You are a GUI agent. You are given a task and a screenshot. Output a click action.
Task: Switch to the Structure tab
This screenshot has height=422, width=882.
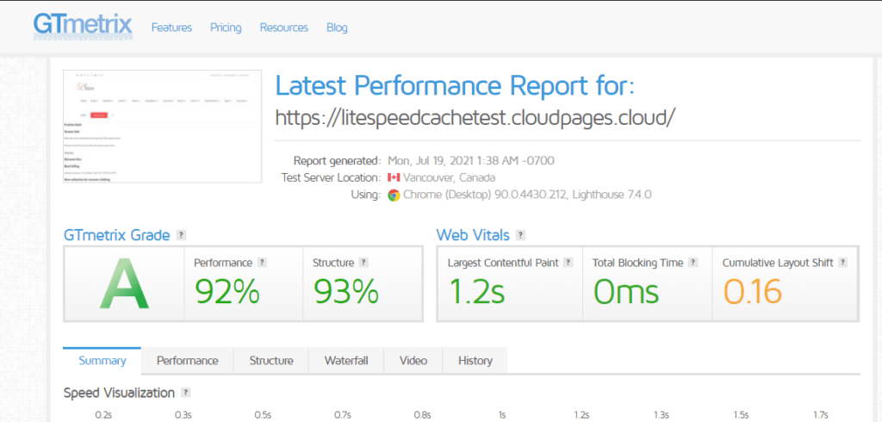(271, 361)
